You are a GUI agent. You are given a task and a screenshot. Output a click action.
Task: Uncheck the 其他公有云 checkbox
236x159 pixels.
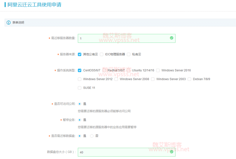point(80,54)
